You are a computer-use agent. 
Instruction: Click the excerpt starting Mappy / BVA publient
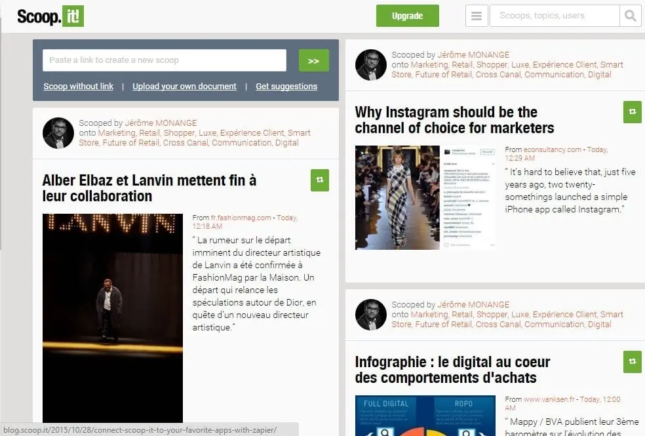[x=572, y=427]
